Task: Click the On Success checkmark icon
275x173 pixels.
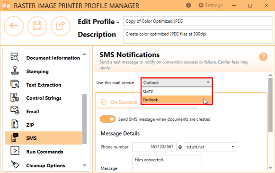Action: (x=104, y=102)
